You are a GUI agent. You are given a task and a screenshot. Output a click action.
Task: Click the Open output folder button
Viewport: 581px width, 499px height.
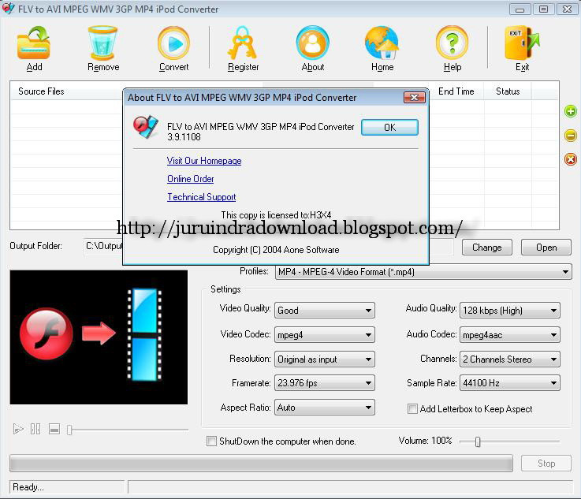point(546,248)
